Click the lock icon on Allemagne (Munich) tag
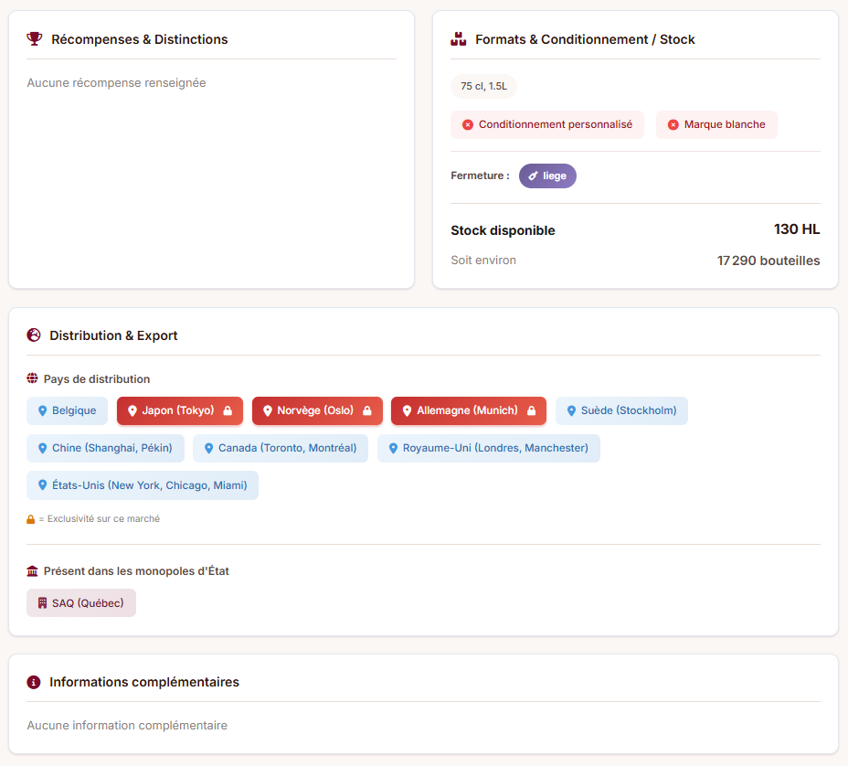The width and height of the screenshot is (848, 766). point(531,411)
